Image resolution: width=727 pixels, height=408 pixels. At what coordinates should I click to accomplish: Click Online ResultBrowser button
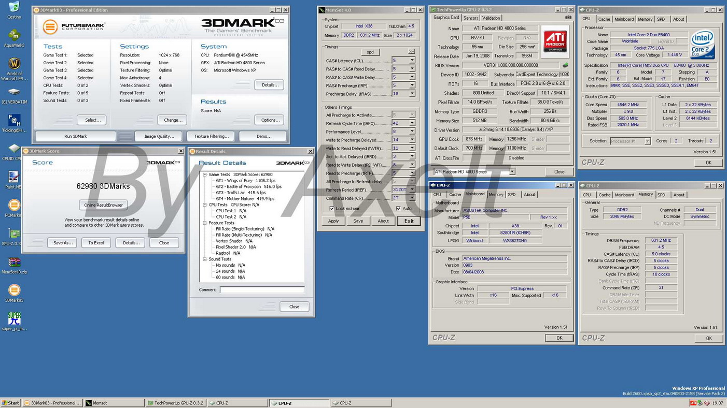pyautogui.click(x=104, y=205)
